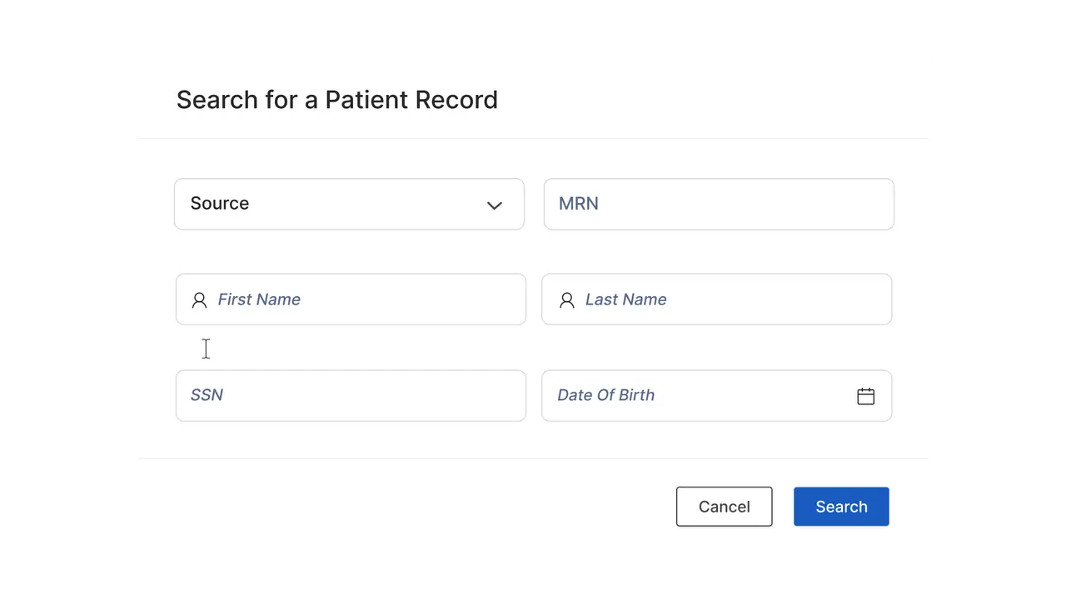Click the person icon beside First Name

point(199,300)
